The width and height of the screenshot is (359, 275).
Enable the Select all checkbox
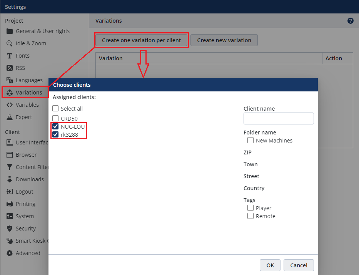coord(55,108)
